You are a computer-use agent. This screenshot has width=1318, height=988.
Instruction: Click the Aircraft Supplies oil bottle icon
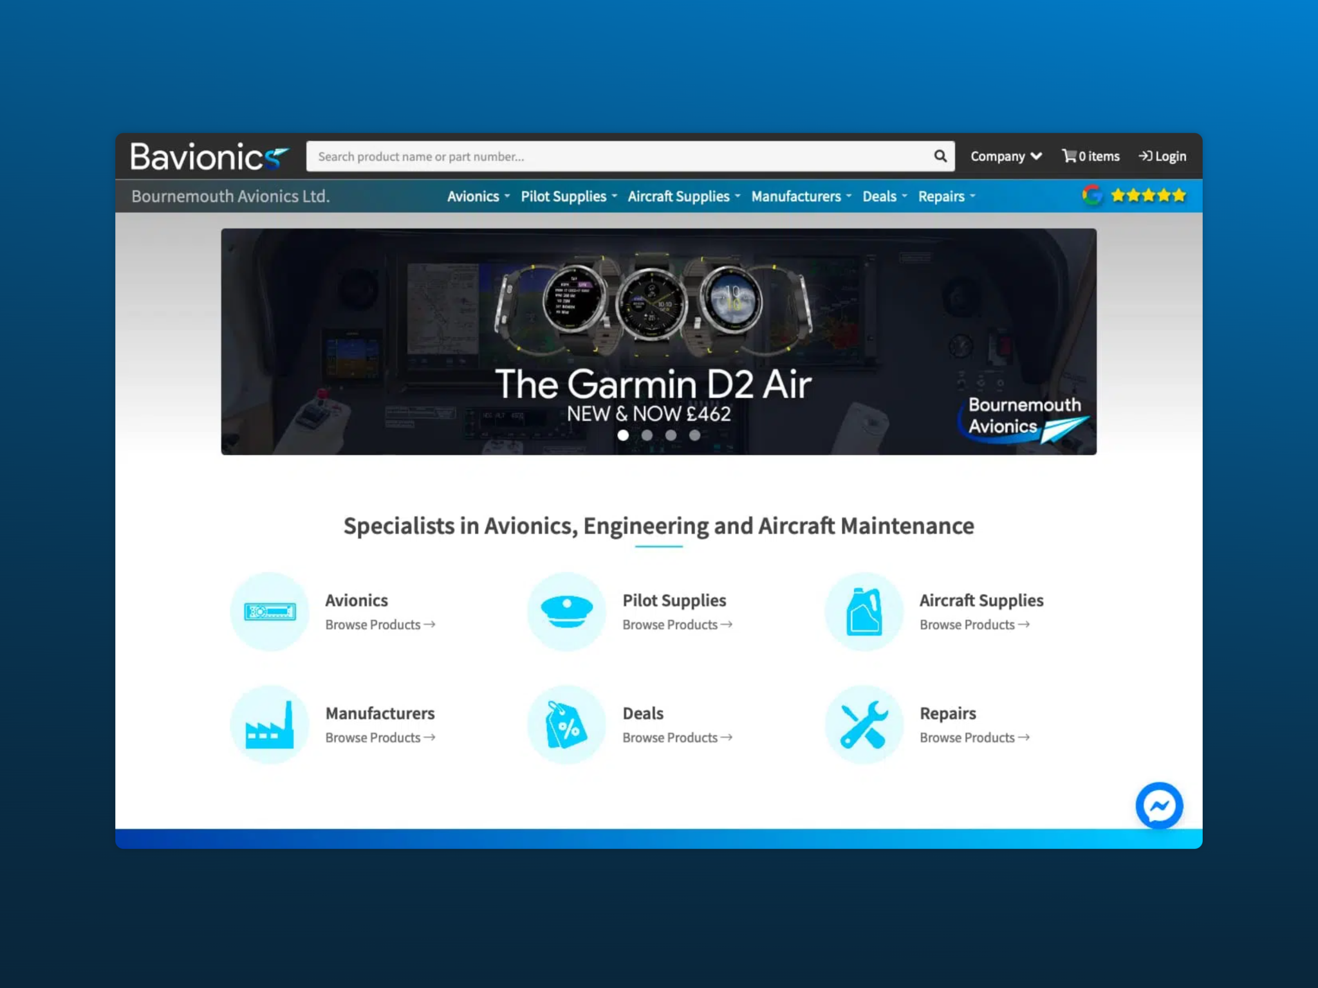pyautogui.click(x=864, y=611)
